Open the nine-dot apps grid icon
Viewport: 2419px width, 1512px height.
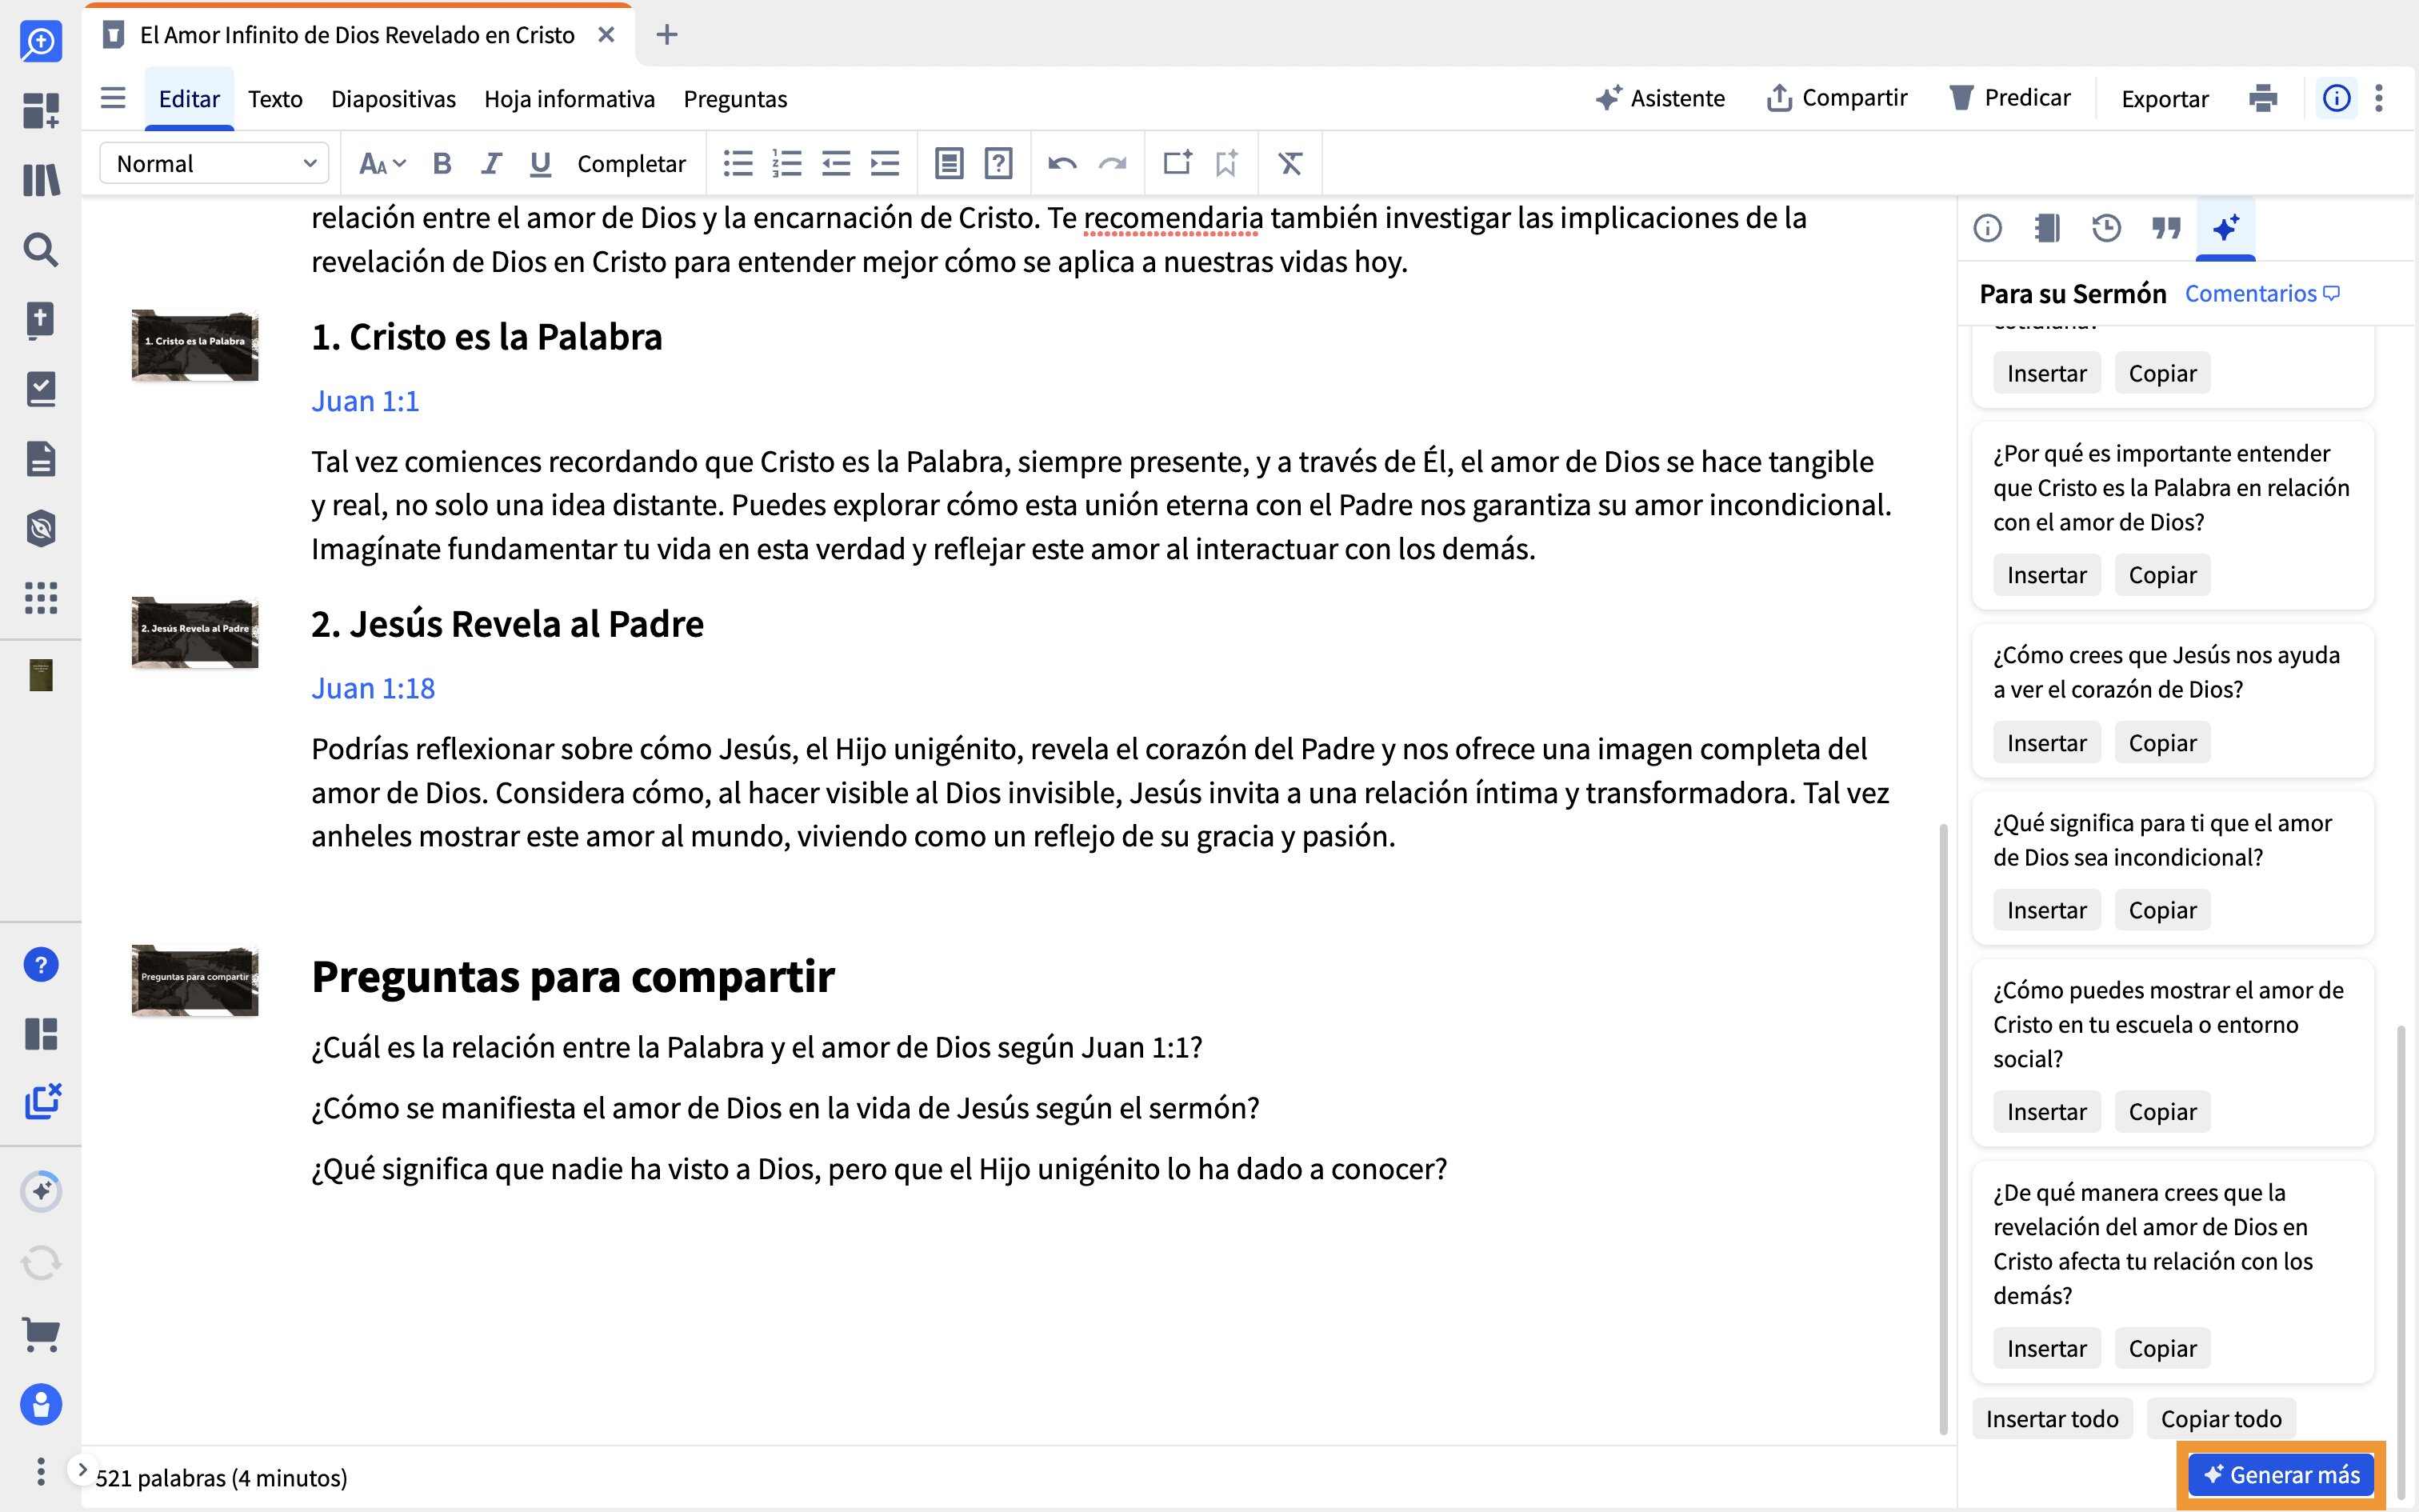41,598
